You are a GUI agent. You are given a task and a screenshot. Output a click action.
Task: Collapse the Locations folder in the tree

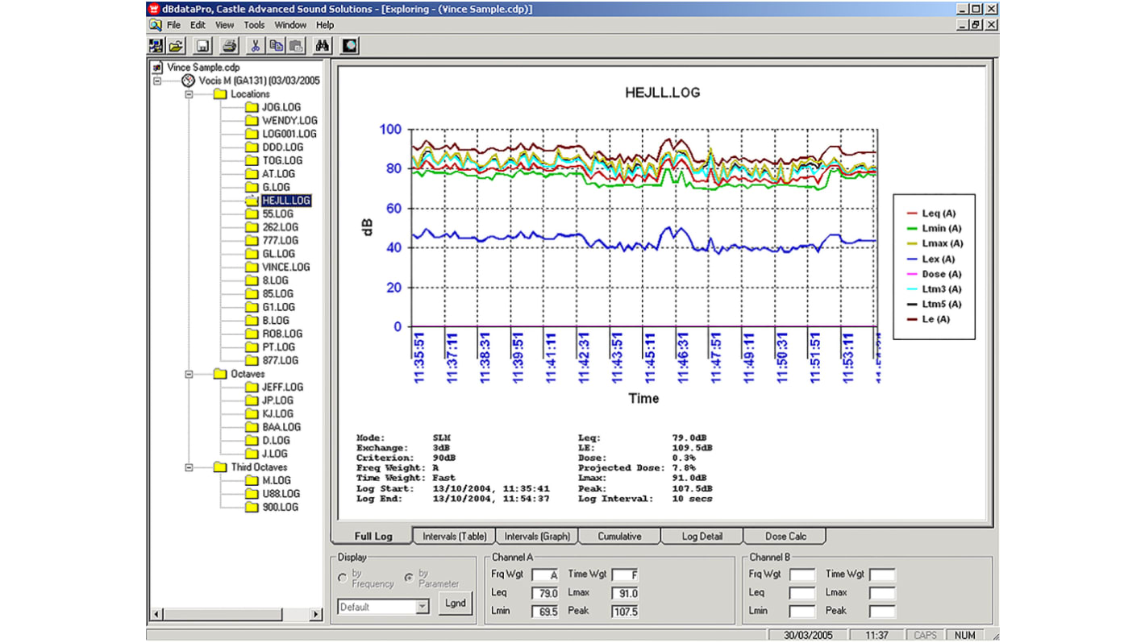tap(187, 93)
